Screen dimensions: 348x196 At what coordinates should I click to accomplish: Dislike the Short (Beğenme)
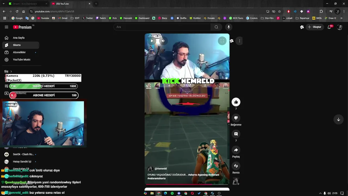coord(236,118)
